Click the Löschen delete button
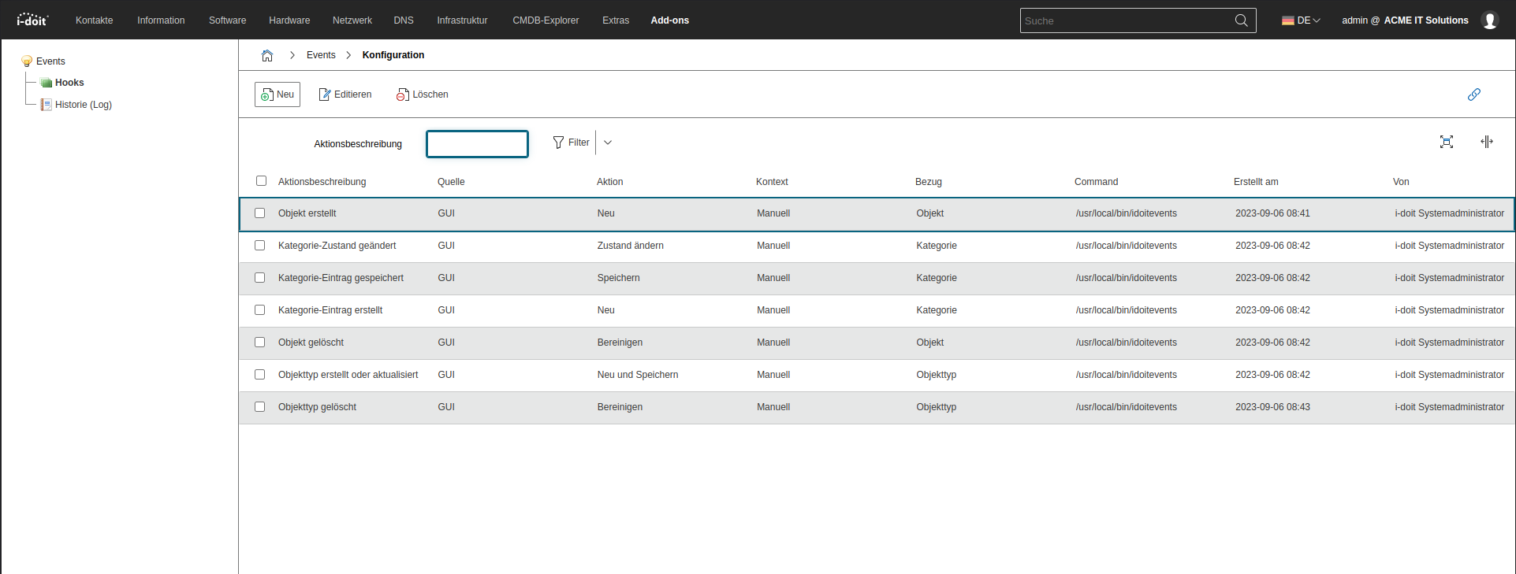The width and height of the screenshot is (1516, 574). click(423, 94)
